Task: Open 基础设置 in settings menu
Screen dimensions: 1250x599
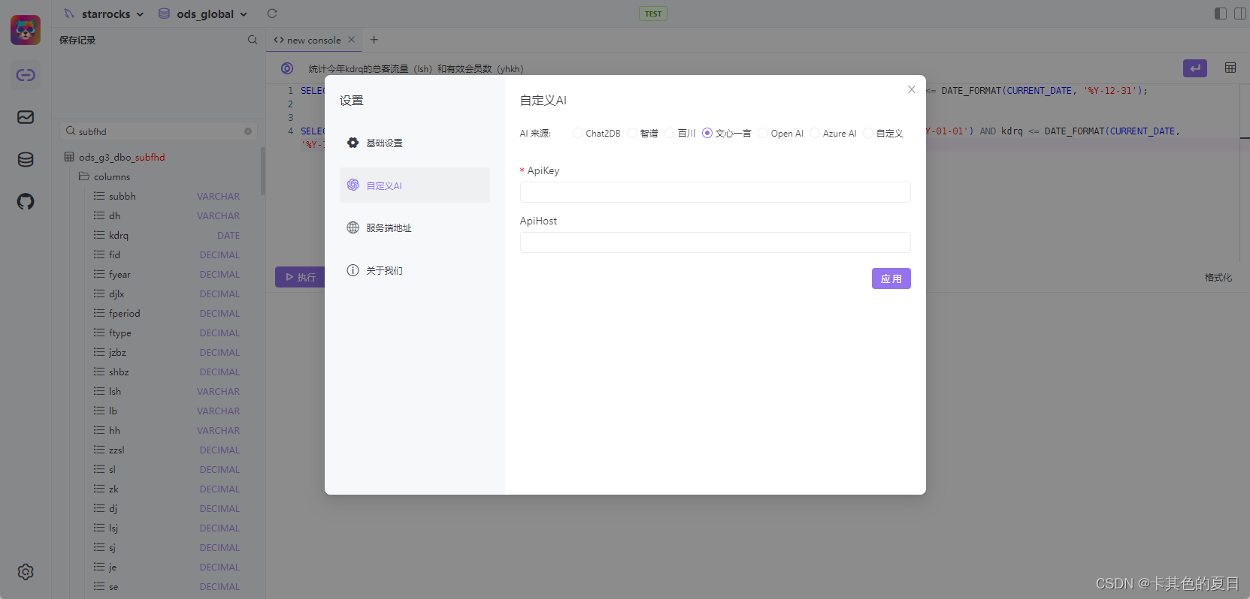Action: tap(414, 143)
